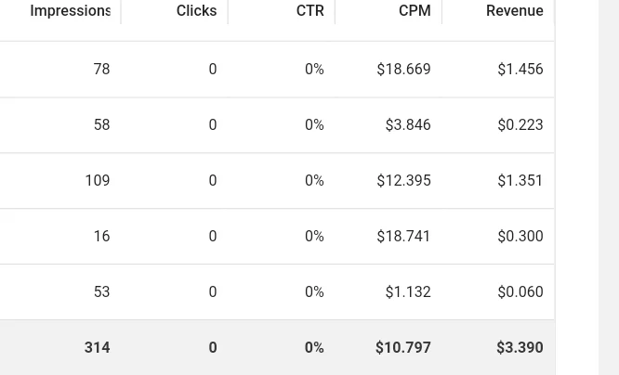Sort by the Impressions column header
The image size is (619, 375).
click(x=70, y=10)
